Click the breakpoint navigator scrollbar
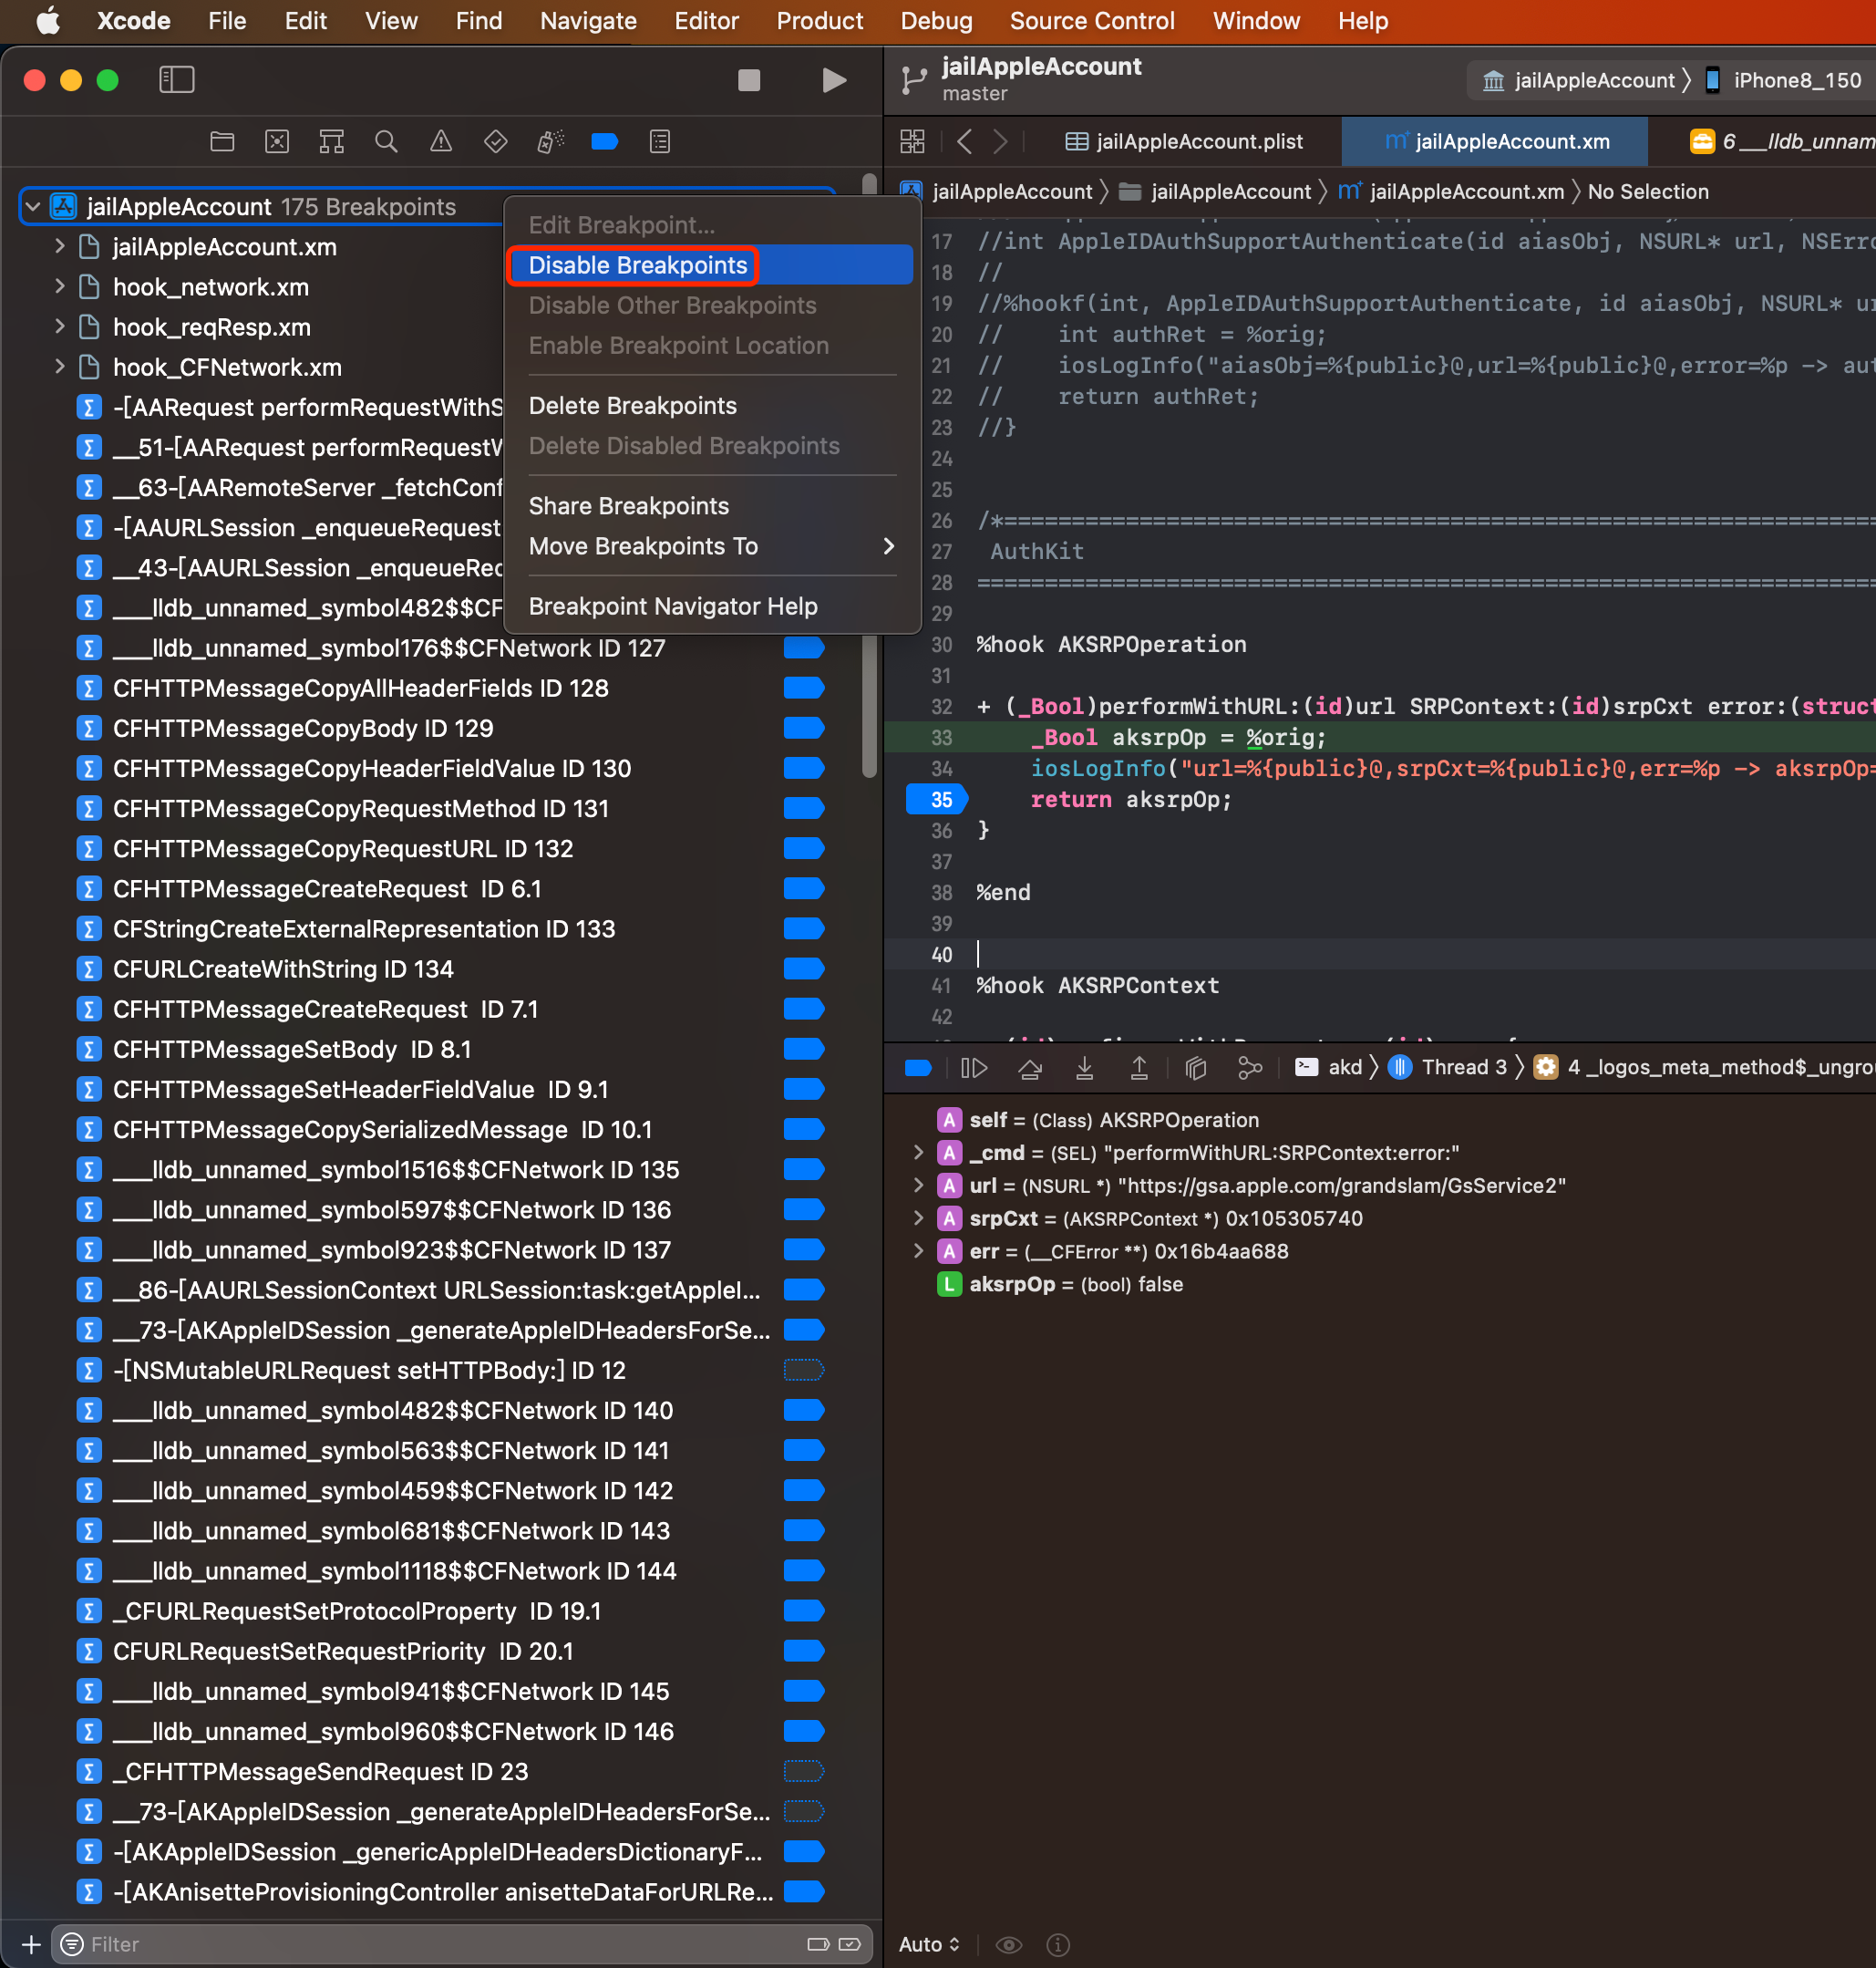 point(869,475)
